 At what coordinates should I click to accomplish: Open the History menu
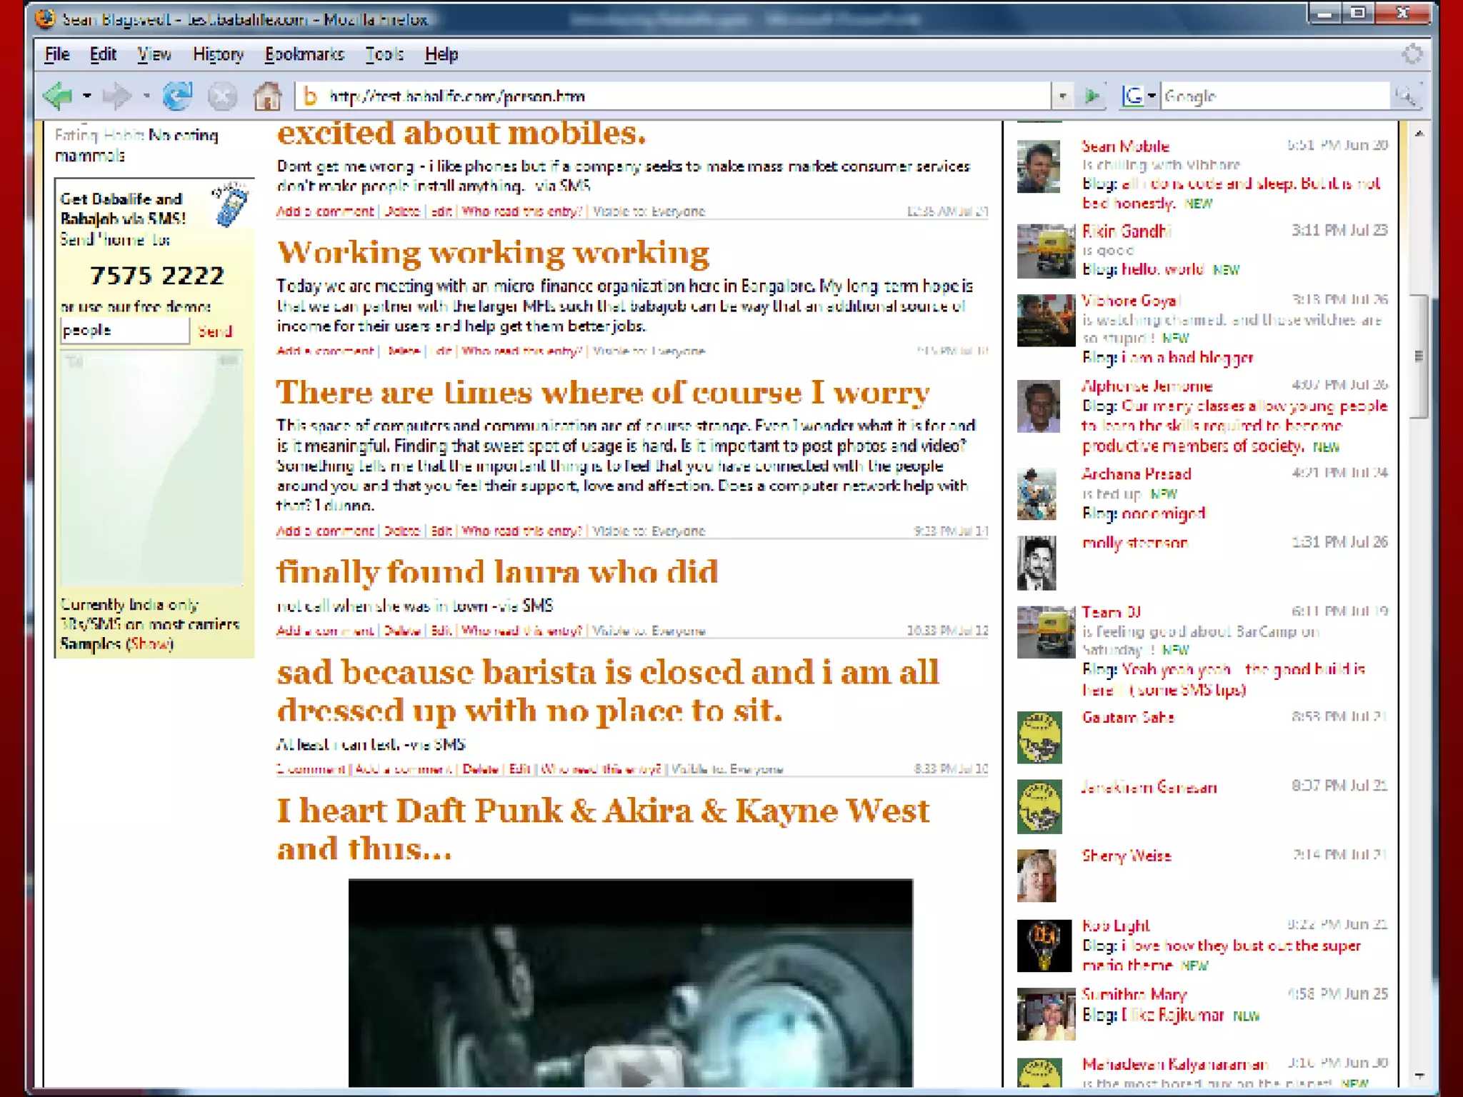pyautogui.click(x=218, y=54)
